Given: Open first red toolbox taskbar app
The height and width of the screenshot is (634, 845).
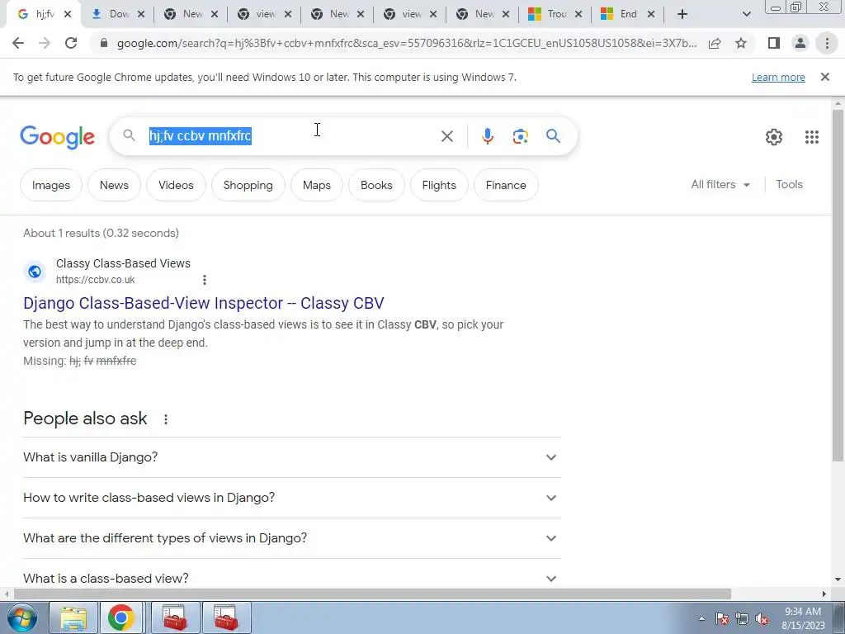Looking at the screenshot, I should [175, 617].
